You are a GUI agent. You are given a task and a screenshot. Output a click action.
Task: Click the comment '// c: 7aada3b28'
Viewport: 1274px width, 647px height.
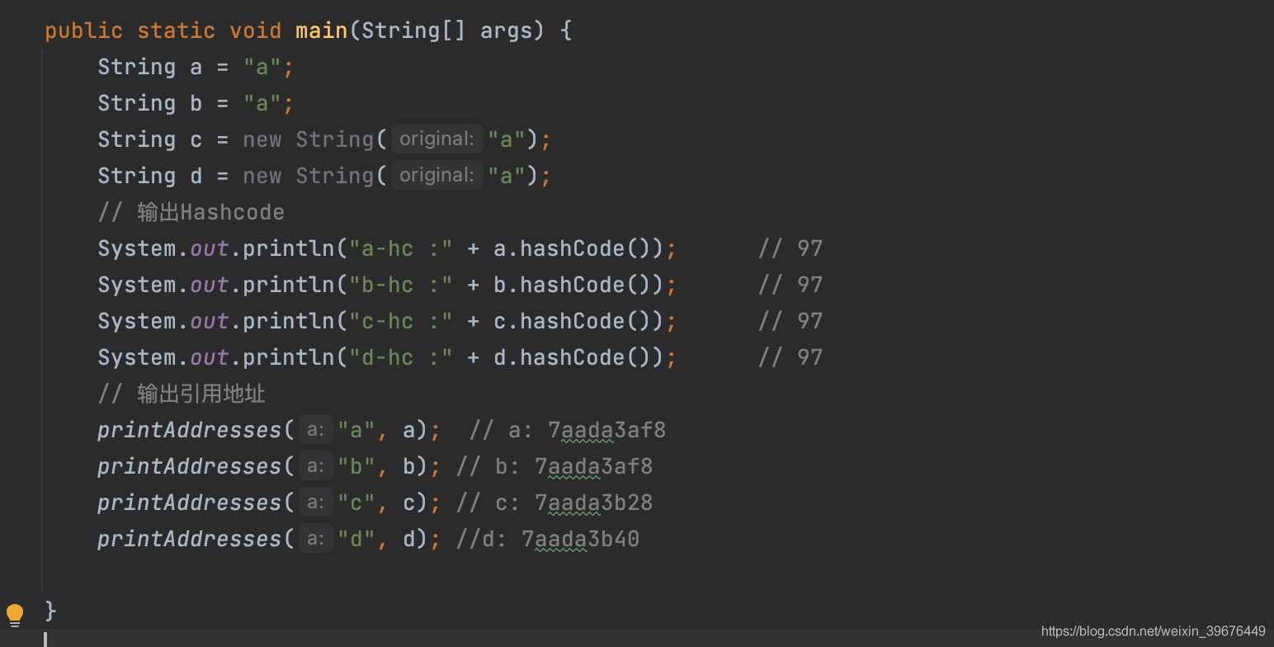(x=554, y=503)
